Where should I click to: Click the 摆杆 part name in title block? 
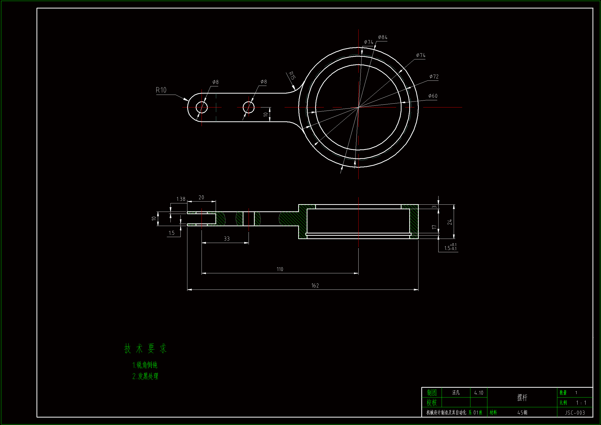pos(522,397)
